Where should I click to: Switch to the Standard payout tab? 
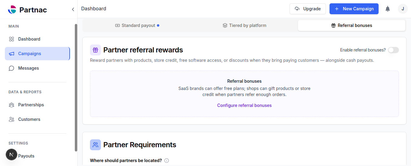(x=137, y=25)
